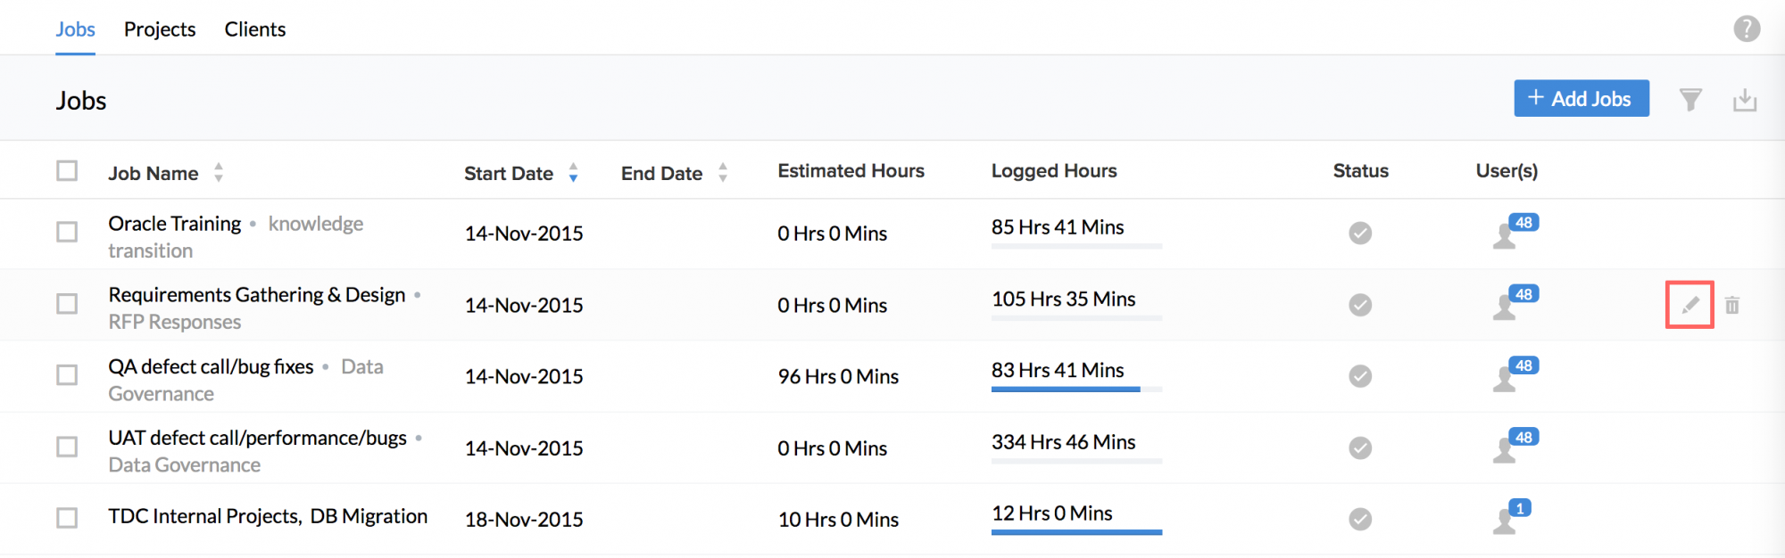Switch to the Projects tab
Image resolution: width=1785 pixels, height=558 pixels.
[x=160, y=29]
